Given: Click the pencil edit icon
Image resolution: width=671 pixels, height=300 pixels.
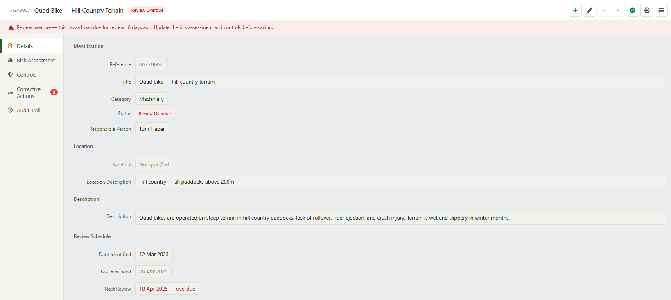Looking at the screenshot, I should [590, 10].
